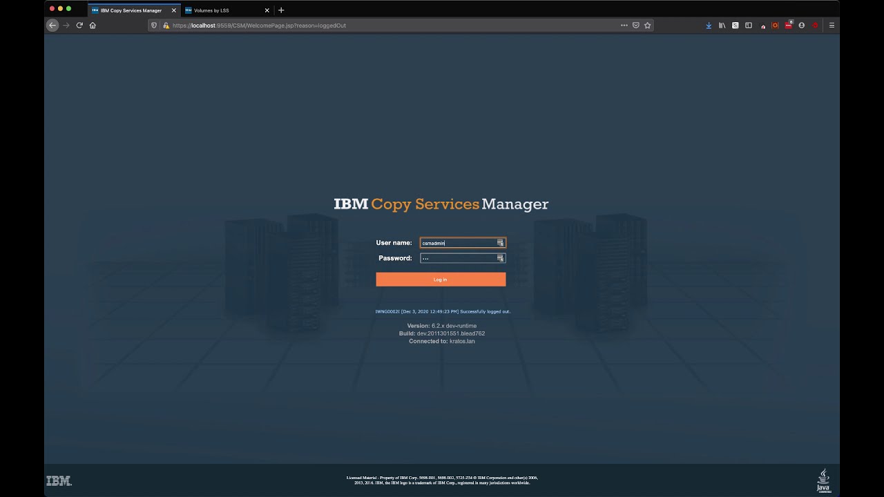Viewport: 884px width, 497px height.
Task: Focus the User name input field
Action: [x=463, y=243]
